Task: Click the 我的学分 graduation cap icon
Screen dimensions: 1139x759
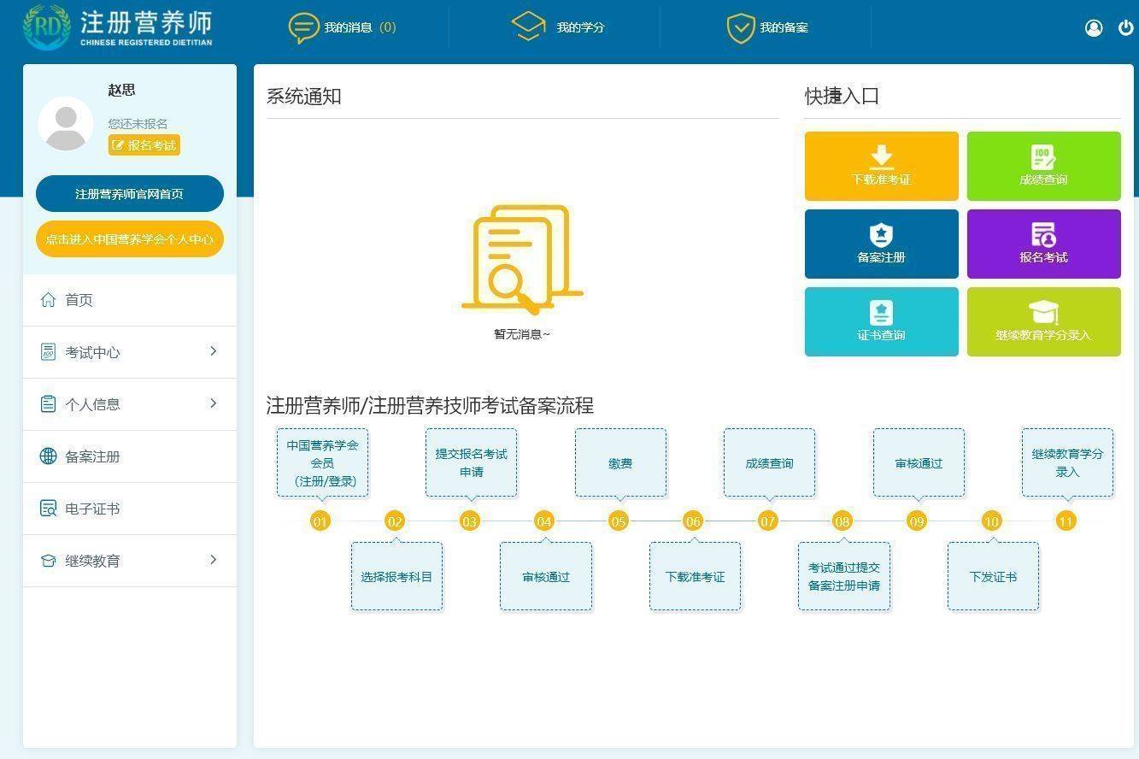Action: pos(528,26)
